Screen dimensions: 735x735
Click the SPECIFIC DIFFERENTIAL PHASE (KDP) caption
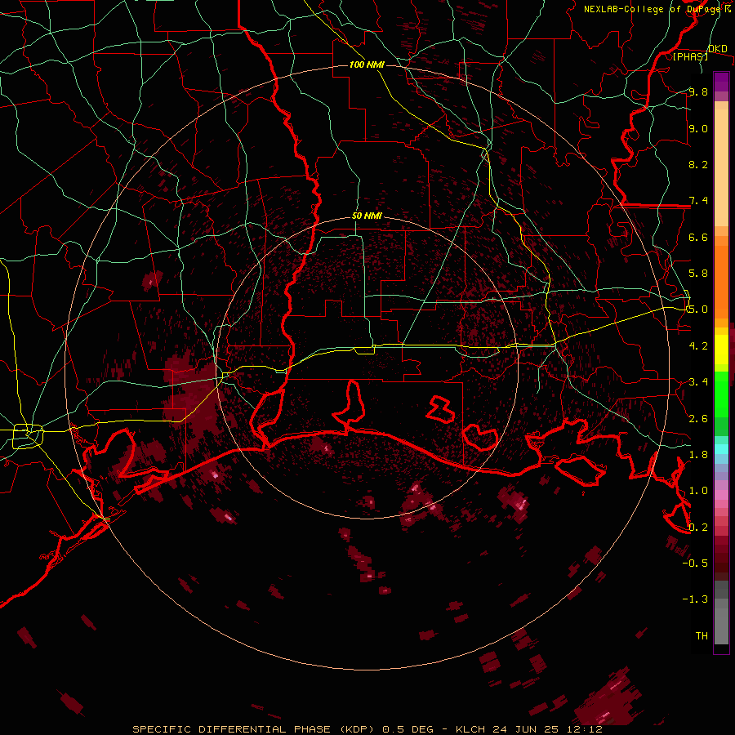tap(254, 729)
